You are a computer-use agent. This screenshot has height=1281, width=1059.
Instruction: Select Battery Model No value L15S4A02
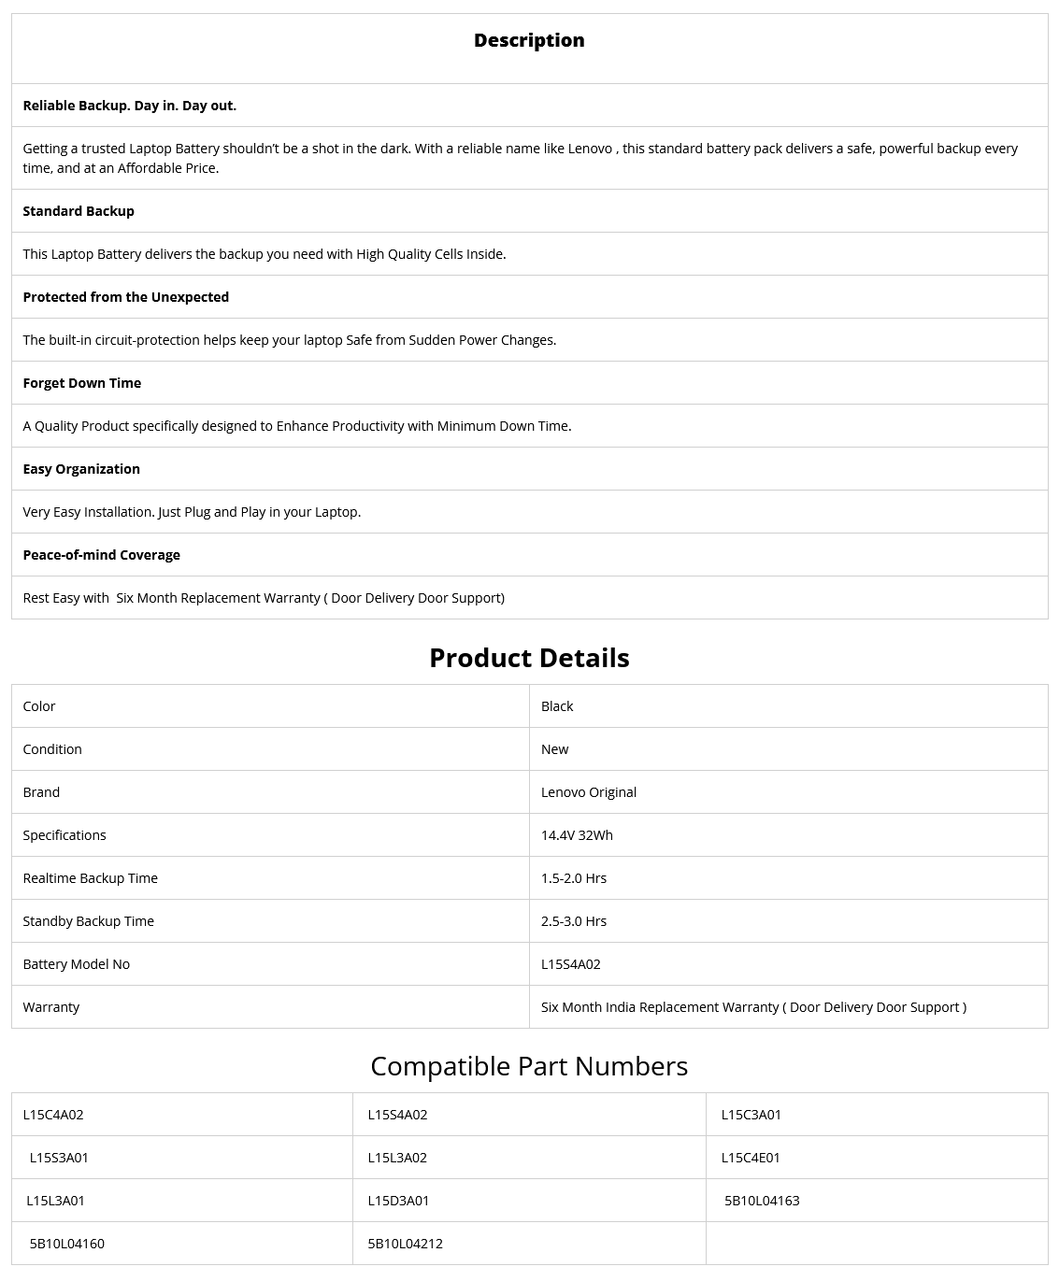[x=571, y=964]
